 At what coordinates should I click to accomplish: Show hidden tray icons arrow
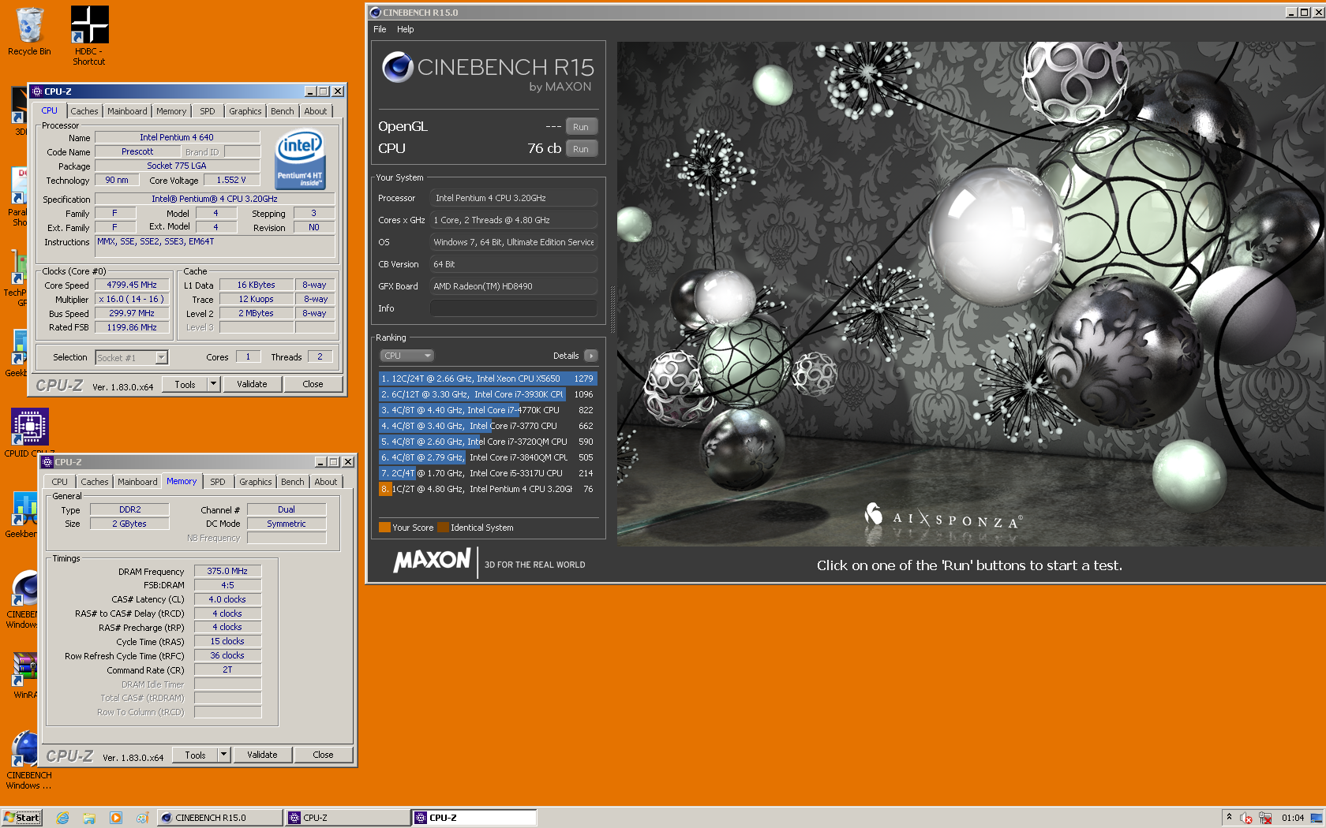click(1229, 817)
